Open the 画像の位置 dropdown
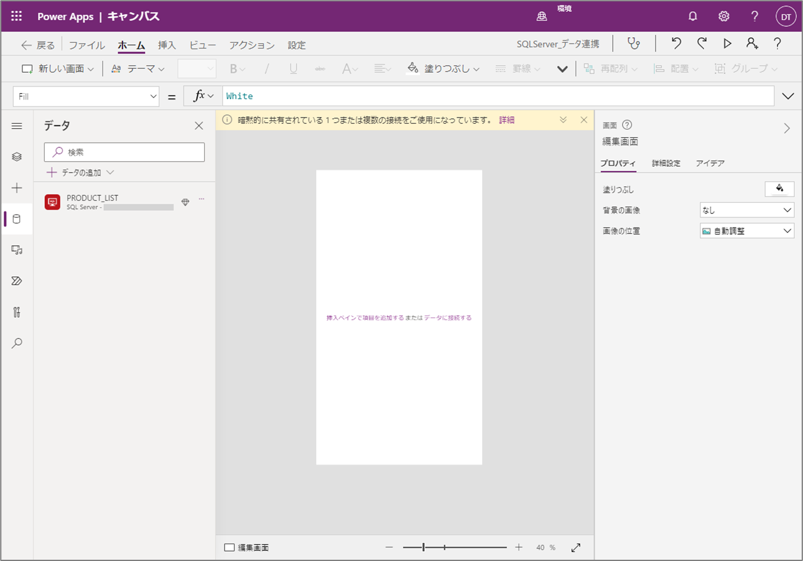The image size is (803, 561). (747, 231)
